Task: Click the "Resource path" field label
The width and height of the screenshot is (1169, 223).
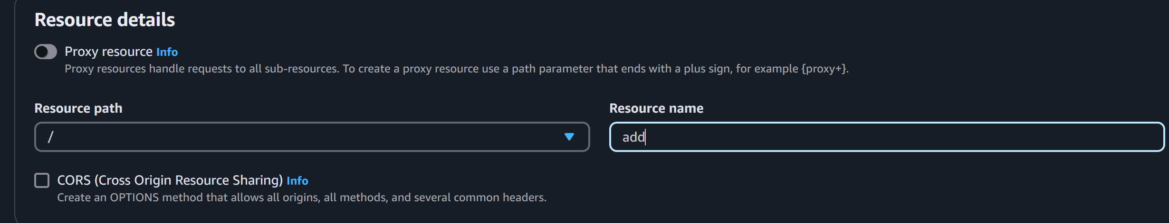Action: (78, 108)
